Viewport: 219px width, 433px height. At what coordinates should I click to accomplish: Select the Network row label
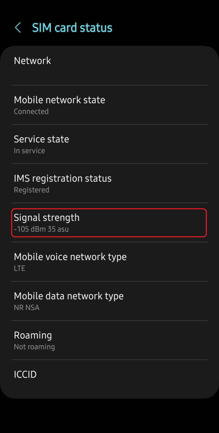click(33, 61)
